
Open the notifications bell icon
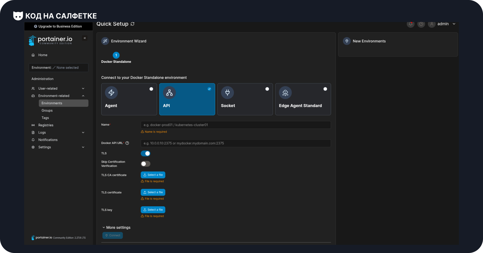click(x=411, y=24)
